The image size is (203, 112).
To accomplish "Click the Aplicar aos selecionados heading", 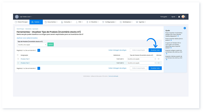I will coord(27,38).
